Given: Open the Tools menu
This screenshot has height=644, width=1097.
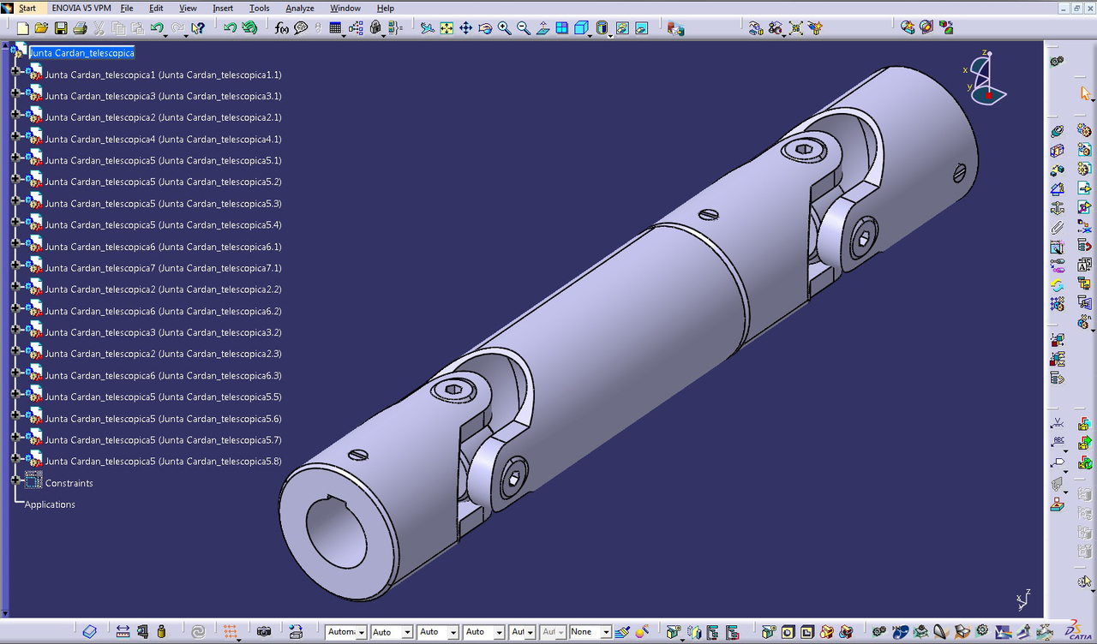Looking at the screenshot, I should tap(259, 8).
